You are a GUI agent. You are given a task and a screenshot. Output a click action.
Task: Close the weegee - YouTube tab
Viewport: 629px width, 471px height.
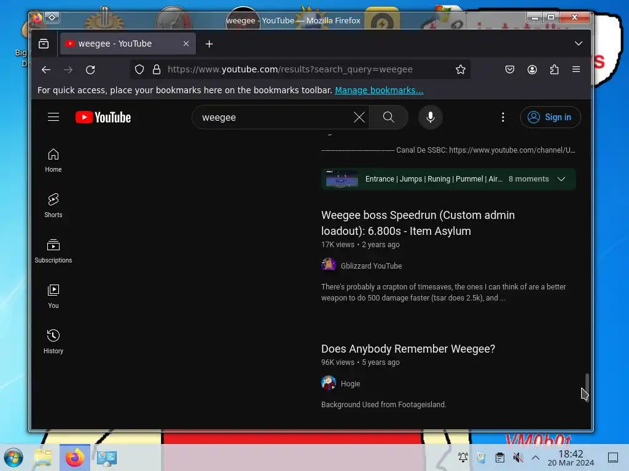[186, 44]
